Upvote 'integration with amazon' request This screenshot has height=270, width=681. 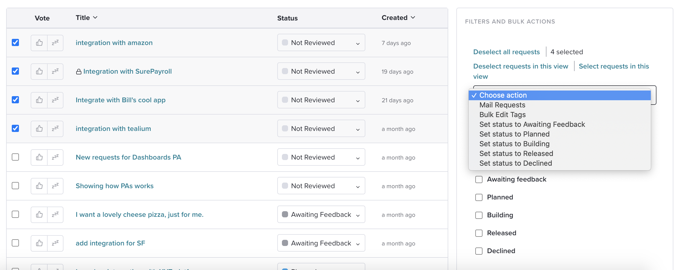(x=39, y=42)
